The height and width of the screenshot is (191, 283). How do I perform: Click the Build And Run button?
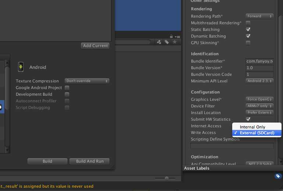tap(89, 161)
